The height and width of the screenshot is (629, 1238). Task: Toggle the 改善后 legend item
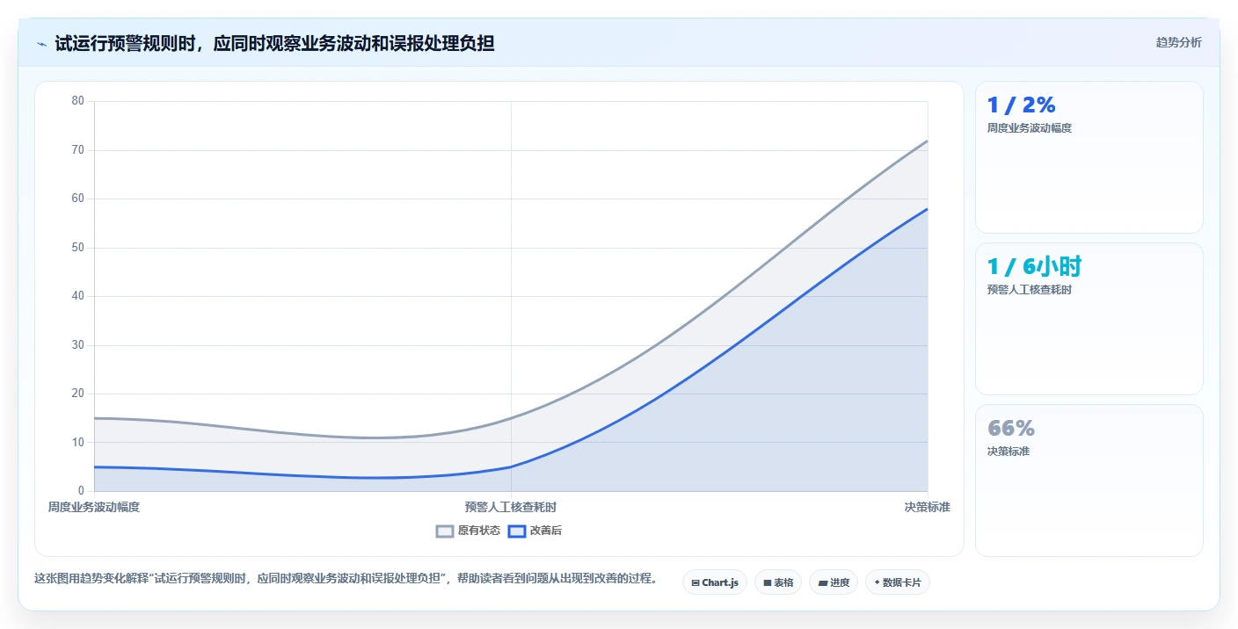coord(535,531)
